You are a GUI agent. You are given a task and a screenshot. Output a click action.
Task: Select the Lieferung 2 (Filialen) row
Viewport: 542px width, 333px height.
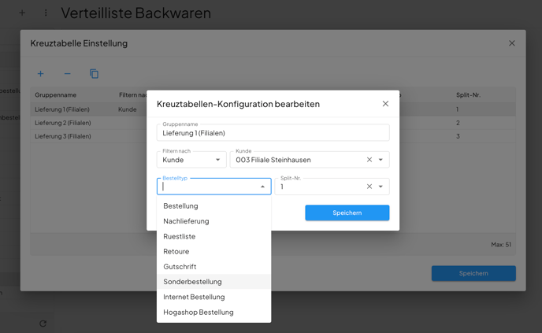(x=273, y=123)
